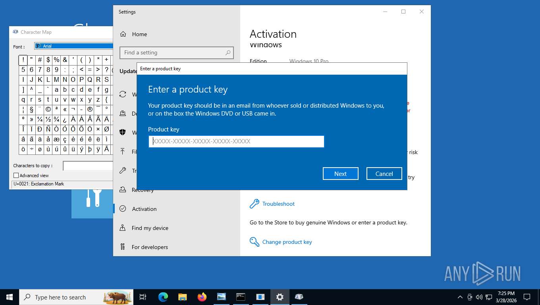Select the lowercase z character cell
Screen dimensions: 540x305
[98, 100]
